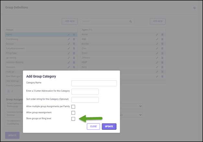
Task: Open the Fee Adjustments CostSharing dropdown
Action: (14, 123)
